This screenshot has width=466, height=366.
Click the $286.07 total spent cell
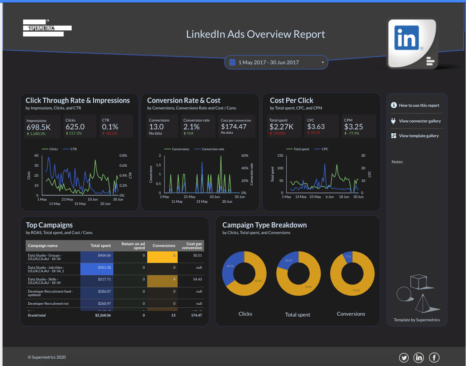(97, 293)
